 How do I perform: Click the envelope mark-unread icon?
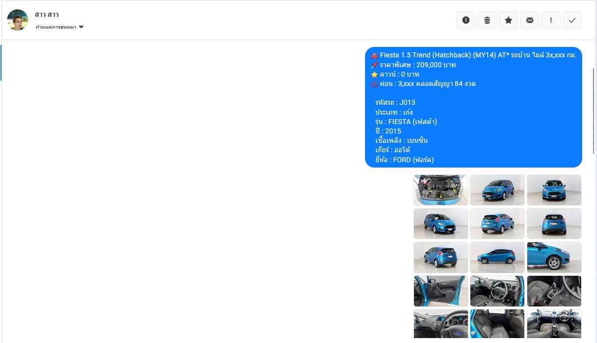click(529, 20)
